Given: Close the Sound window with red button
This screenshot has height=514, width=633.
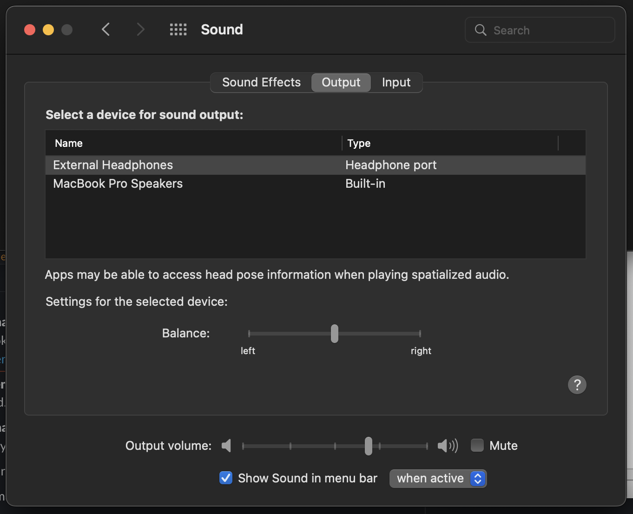Looking at the screenshot, I should pyautogui.click(x=30, y=30).
